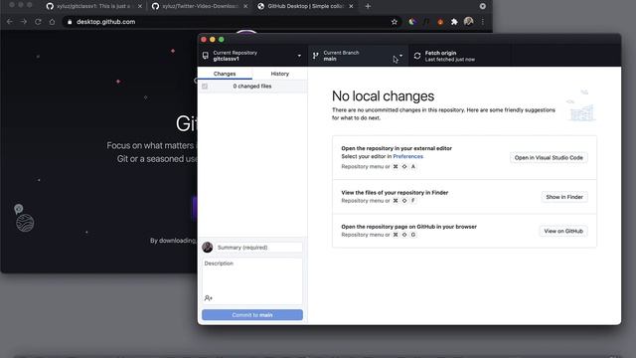636x358 pixels.
Task: Click the browser profile avatar
Action: click(x=468, y=21)
